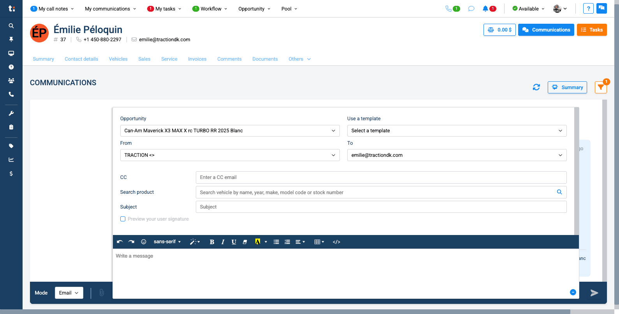Toggle the unordered bullet list
Viewport: 619px width, 314px height.
[276, 242]
